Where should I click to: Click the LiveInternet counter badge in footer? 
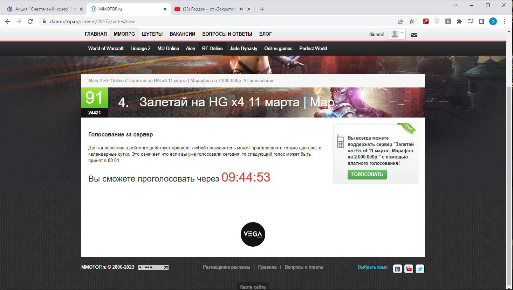pos(153,267)
